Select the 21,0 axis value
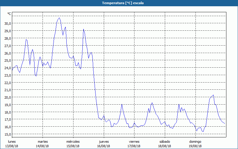The image size is (238, 149). tap(8, 90)
